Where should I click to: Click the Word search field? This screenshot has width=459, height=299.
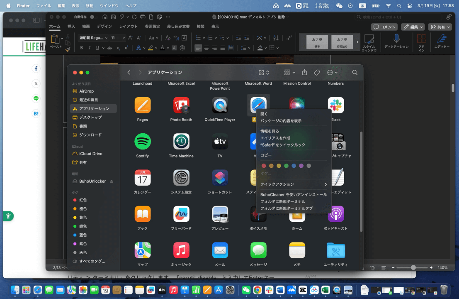(398, 17)
